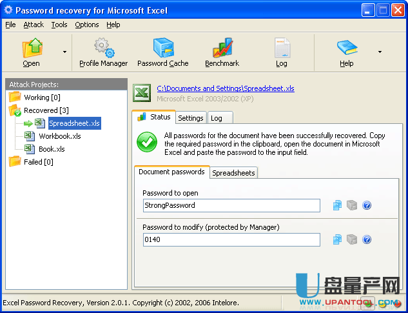Open the Password Cache cabinet icon

[163, 48]
